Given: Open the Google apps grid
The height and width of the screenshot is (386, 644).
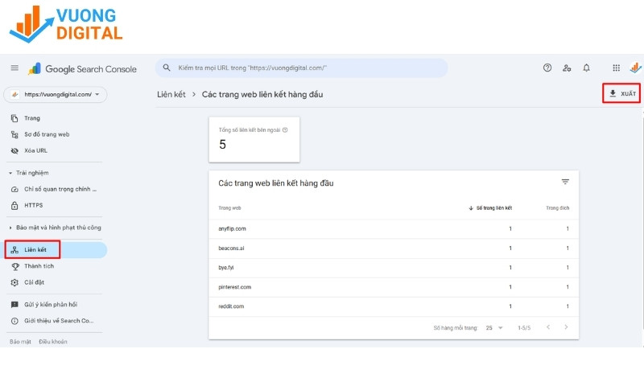Looking at the screenshot, I should point(616,68).
